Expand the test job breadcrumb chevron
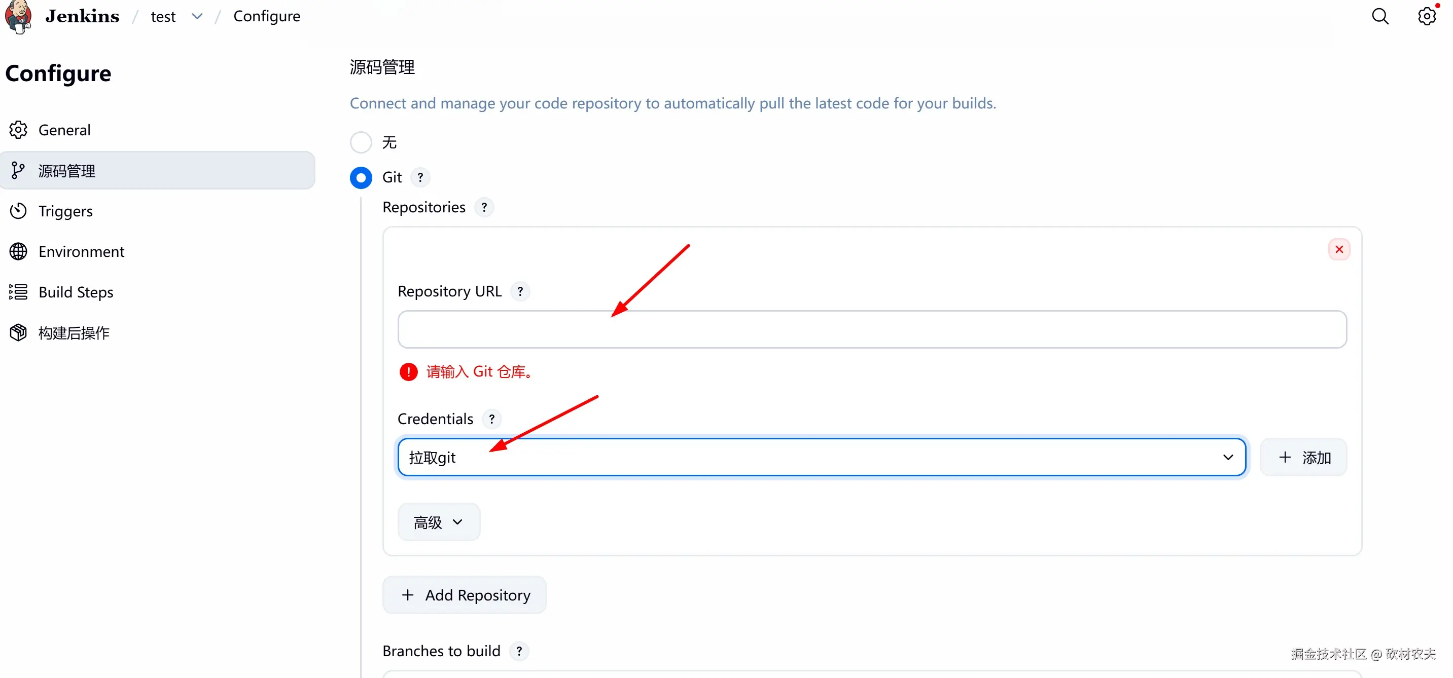Viewport: 1453px width, 678px height. click(197, 16)
